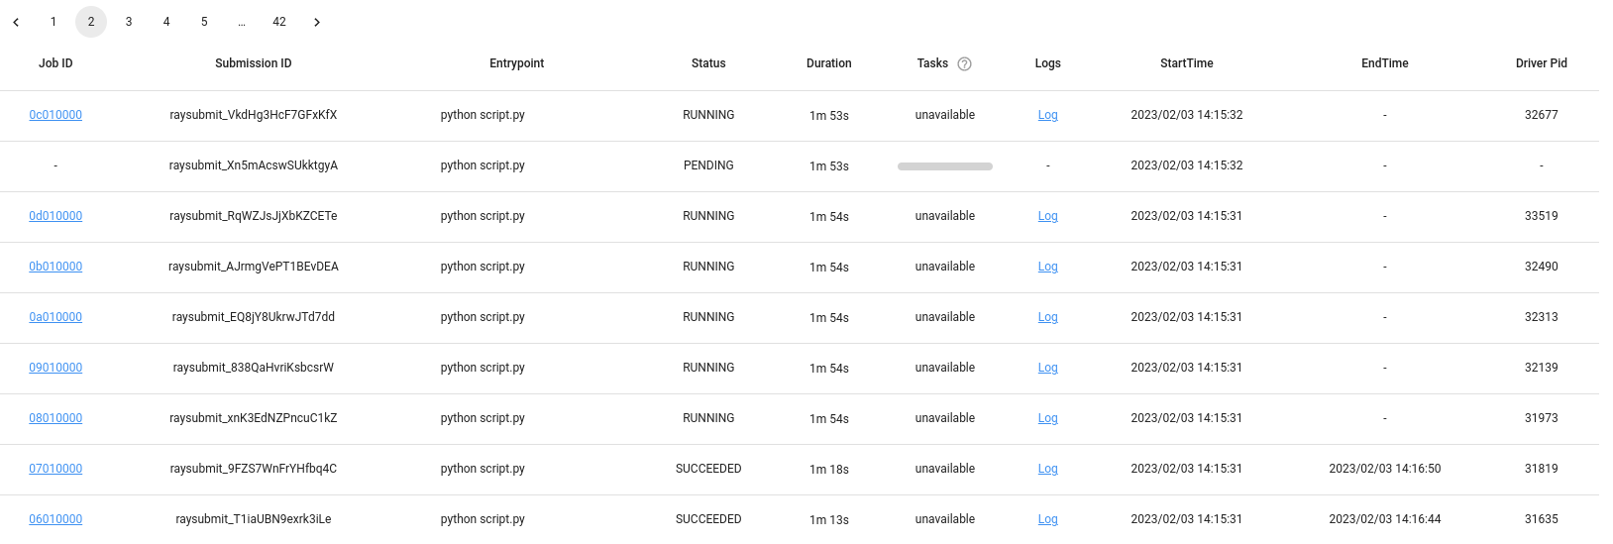Go to next page with right chevron
1613x544 pixels.
coord(317,22)
